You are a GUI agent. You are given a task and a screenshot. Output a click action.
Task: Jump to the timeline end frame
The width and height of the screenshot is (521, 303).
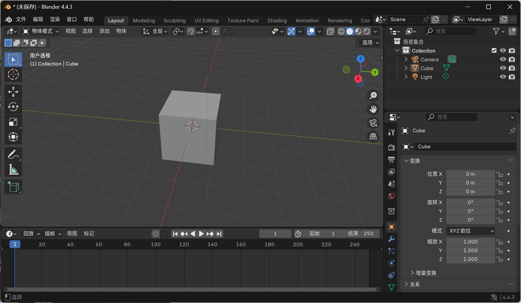pyautogui.click(x=219, y=234)
